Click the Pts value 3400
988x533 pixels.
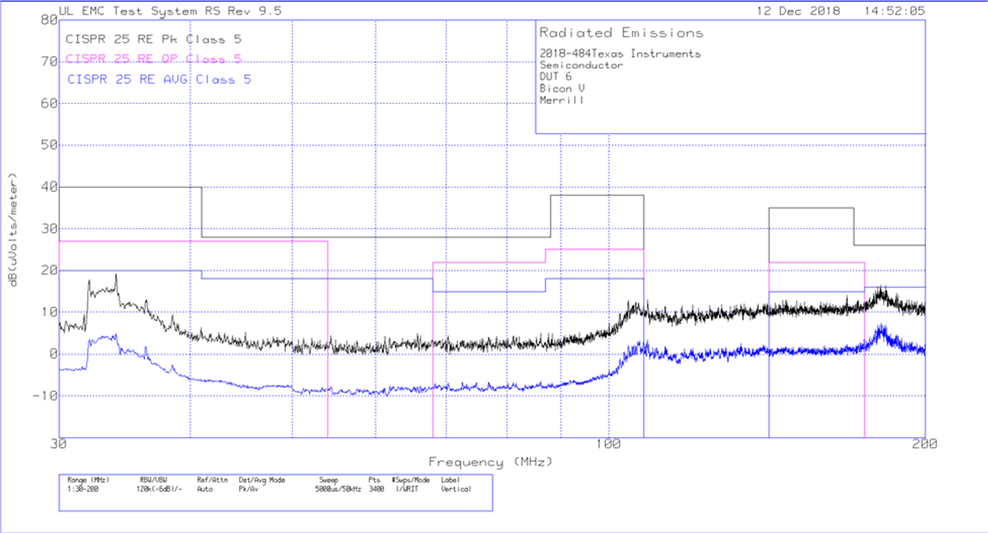tap(375, 486)
